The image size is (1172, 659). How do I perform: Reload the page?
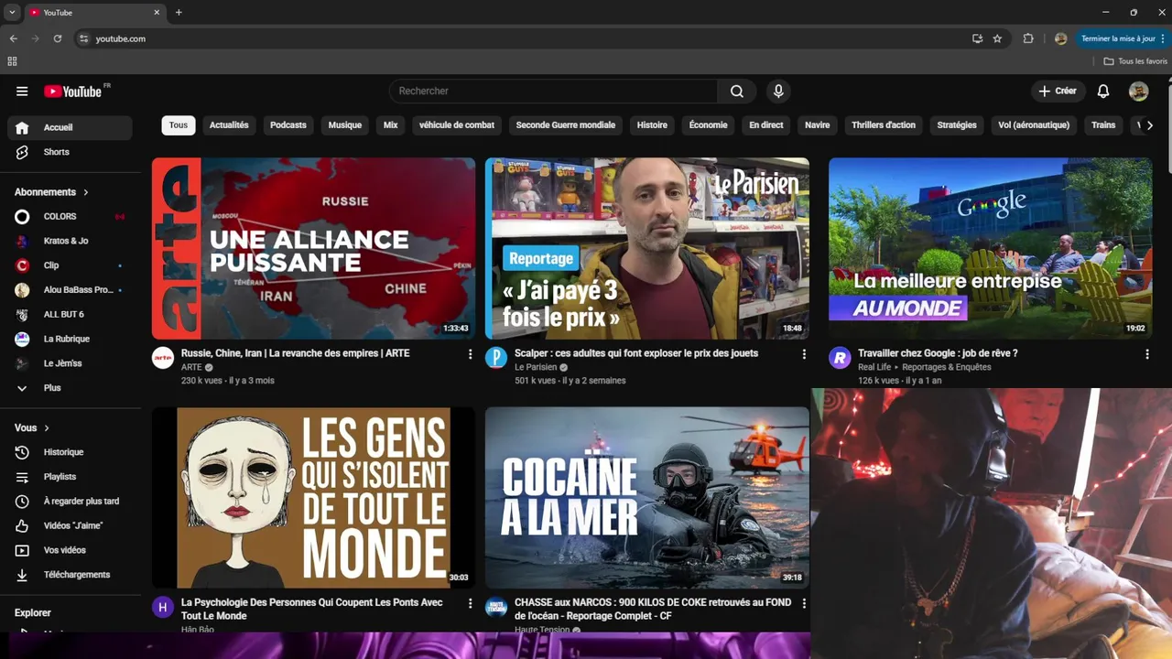(58, 38)
